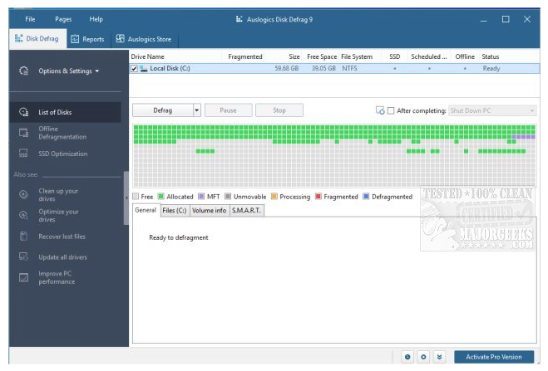Open the Help menu

pos(96,19)
